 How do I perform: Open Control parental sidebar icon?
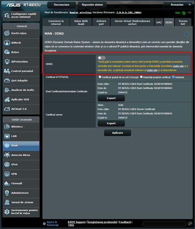(x=7, y=71)
